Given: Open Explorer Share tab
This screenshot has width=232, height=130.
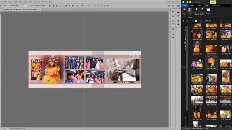Looking at the screenshot, I should (x=199, y=5).
